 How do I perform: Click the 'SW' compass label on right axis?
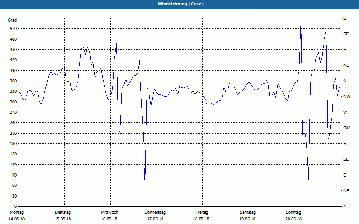click(346, 128)
